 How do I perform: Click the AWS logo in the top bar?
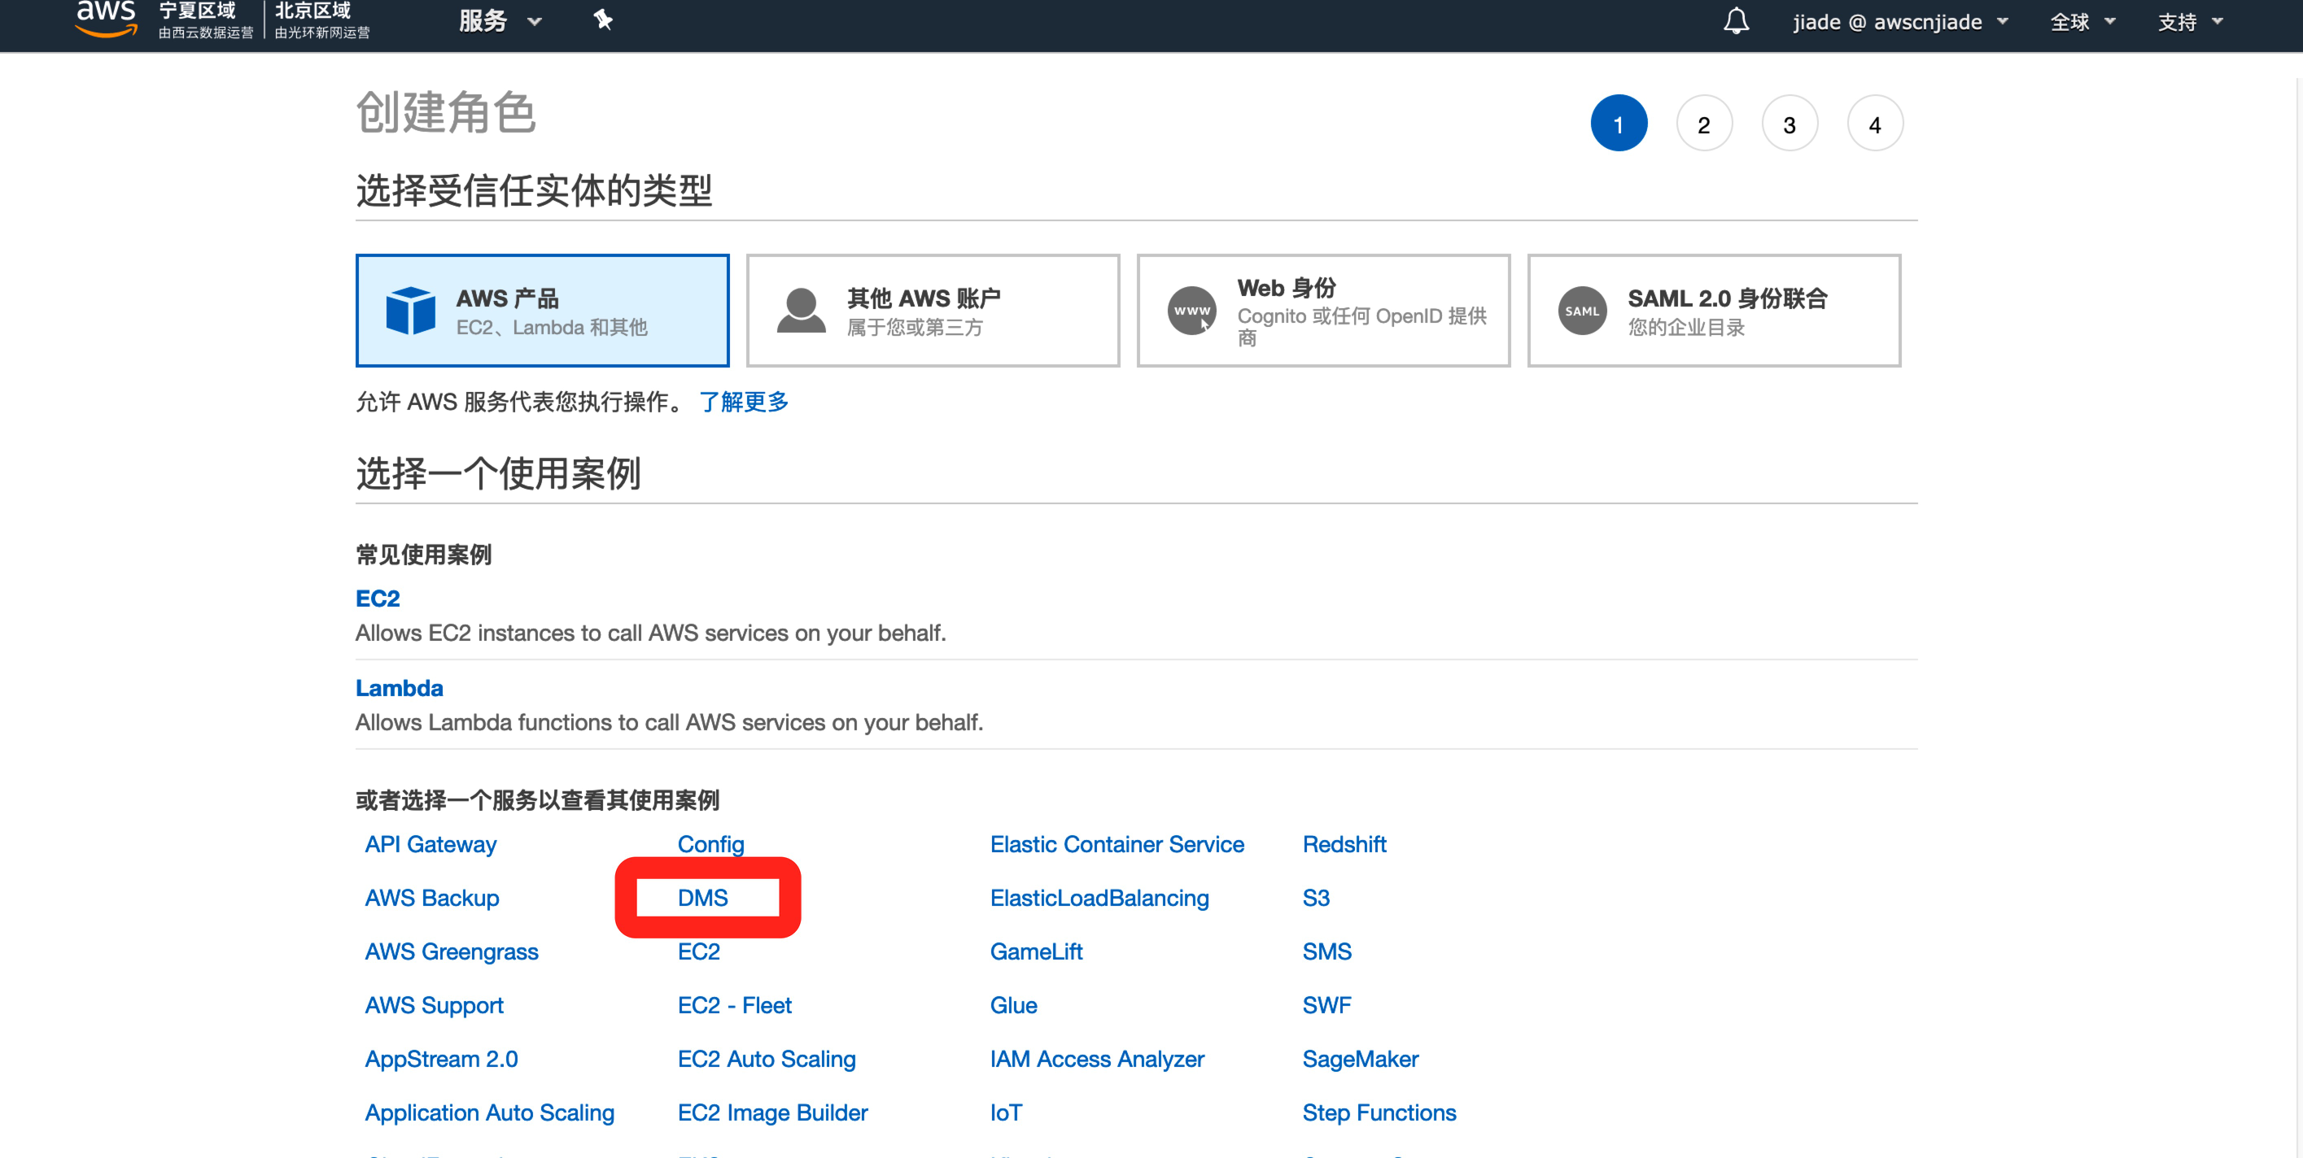pyautogui.click(x=105, y=20)
